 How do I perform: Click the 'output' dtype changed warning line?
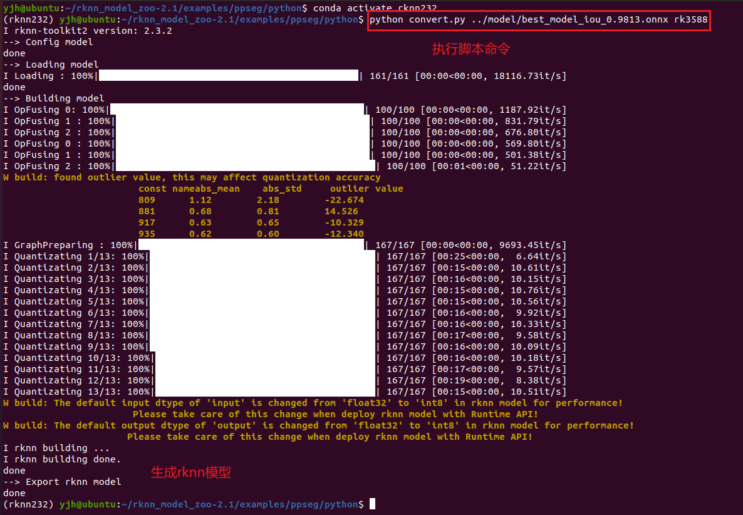318,425
